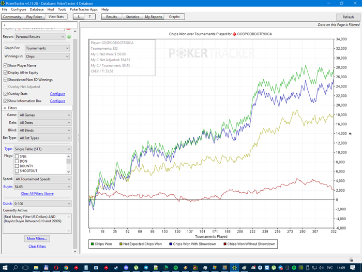This screenshot has height=272, width=362.
Task: Select the T (tournaments) mode button
Action: pyautogui.click(x=90, y=17)
